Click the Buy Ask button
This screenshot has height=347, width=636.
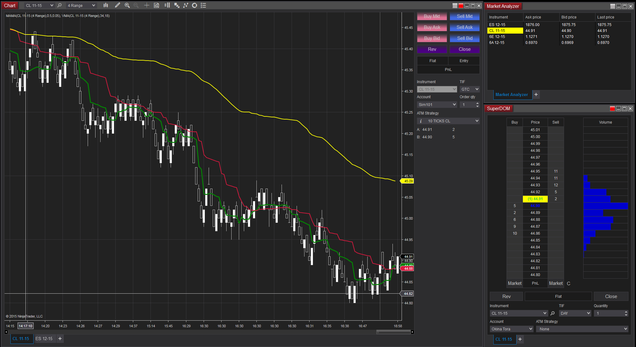(x=432, y=27)
